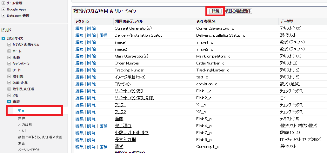Select 項目 under 商談
The height and width of the screenshot is (153, 327).
21,110
